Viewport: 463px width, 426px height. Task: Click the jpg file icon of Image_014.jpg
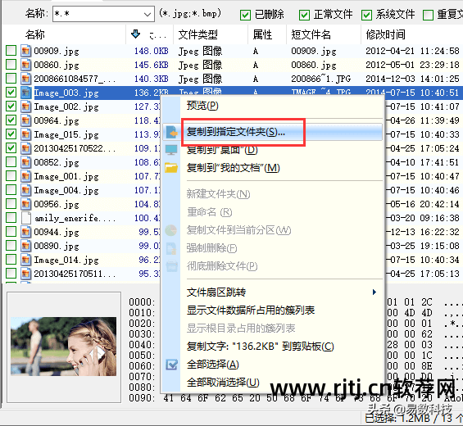(x=26, y=260)
